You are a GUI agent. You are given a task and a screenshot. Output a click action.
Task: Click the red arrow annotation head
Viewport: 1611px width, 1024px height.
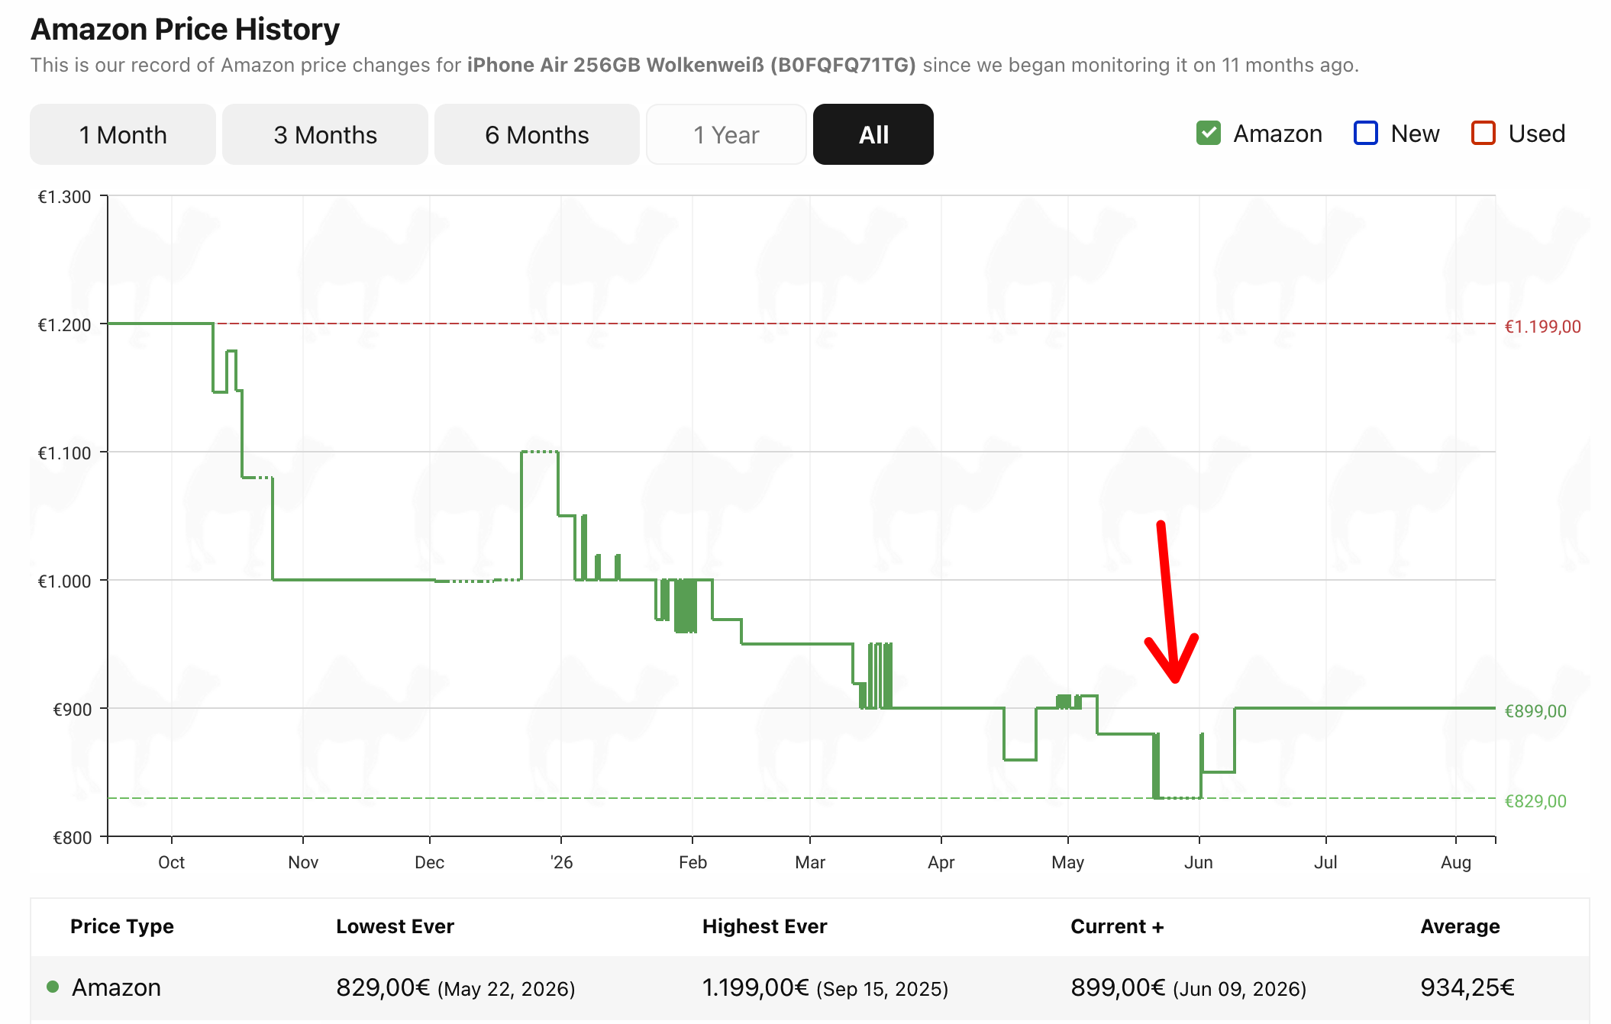pyautogui.click(x=1174, y=664)
